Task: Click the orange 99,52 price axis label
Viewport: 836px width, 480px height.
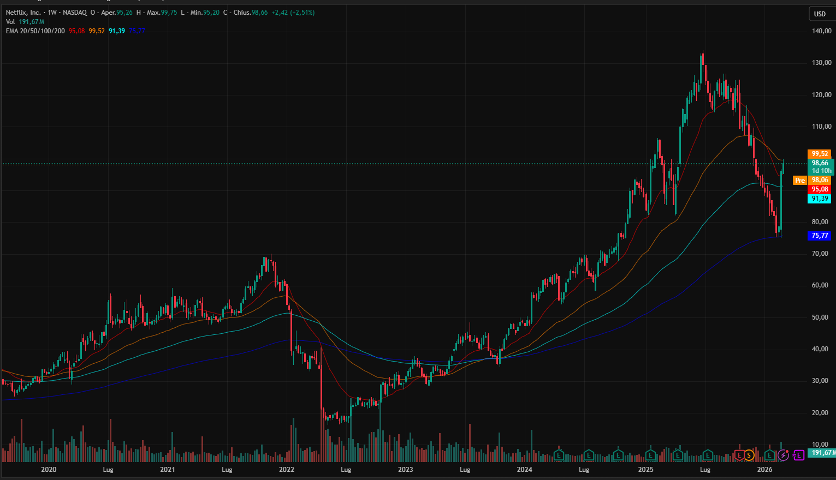Action: pos(820,154)
